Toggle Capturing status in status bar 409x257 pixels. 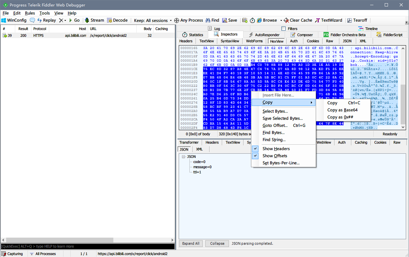12,254
